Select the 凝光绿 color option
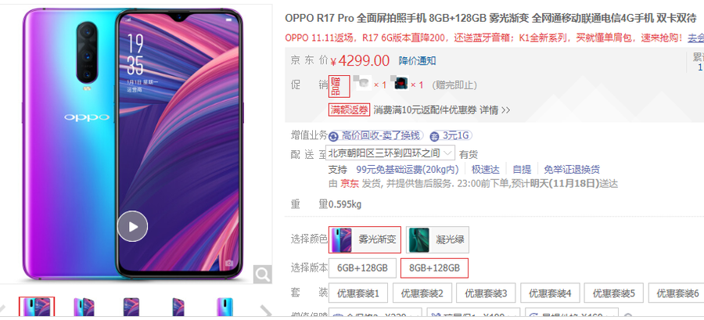 (438, 239)
